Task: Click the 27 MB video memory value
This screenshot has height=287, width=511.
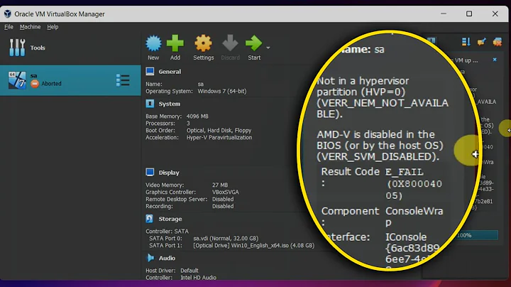Action: (x=220, y=185)
